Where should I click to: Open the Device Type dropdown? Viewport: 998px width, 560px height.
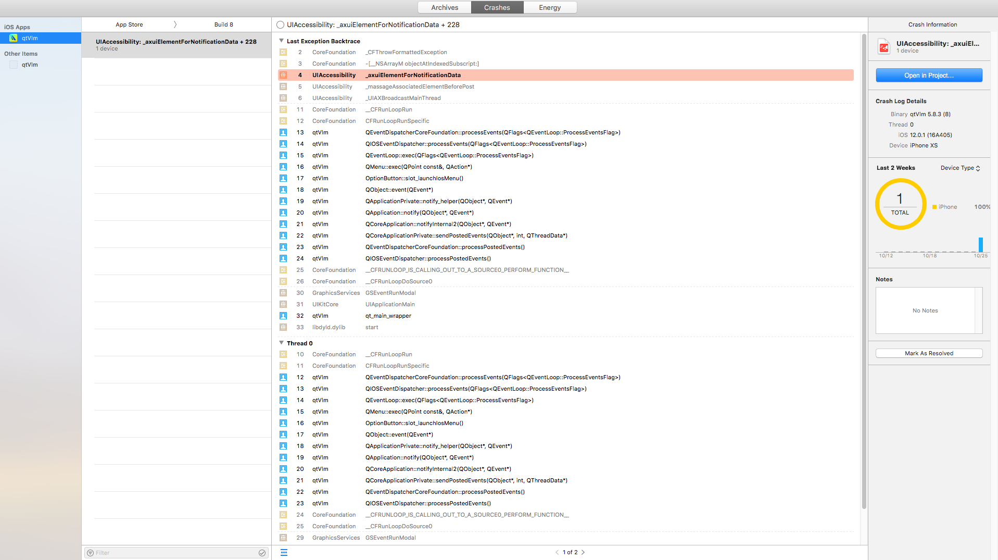[960, 168]
